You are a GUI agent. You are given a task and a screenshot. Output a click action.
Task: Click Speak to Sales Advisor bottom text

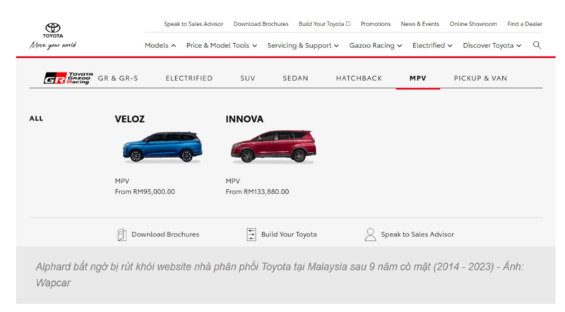coord(417,234)
